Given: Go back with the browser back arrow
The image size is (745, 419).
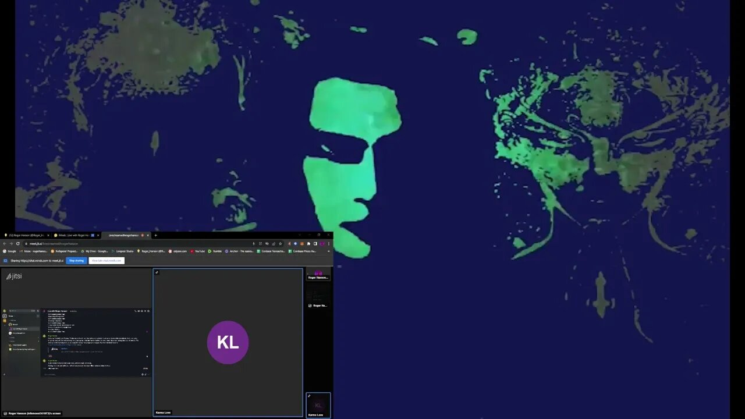Looking at the screenshot, I should tap(5, 244).
